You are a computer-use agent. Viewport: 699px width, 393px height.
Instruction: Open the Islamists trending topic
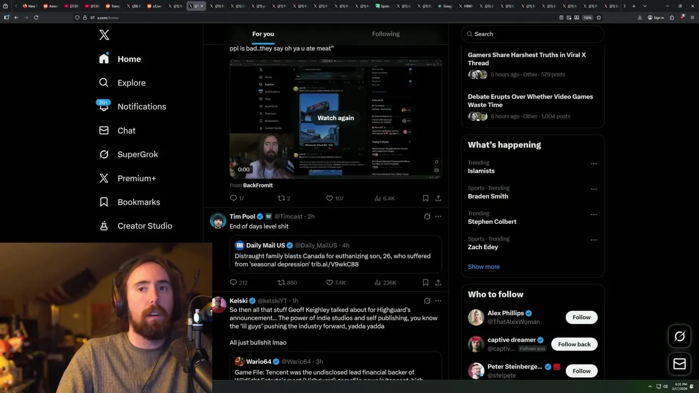pos(481,171)
